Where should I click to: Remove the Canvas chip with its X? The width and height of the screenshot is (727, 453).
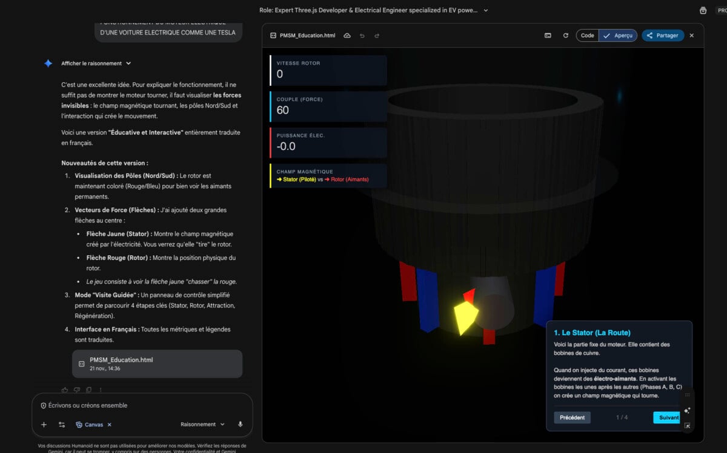pyautogui.click(x=110, y=425)
